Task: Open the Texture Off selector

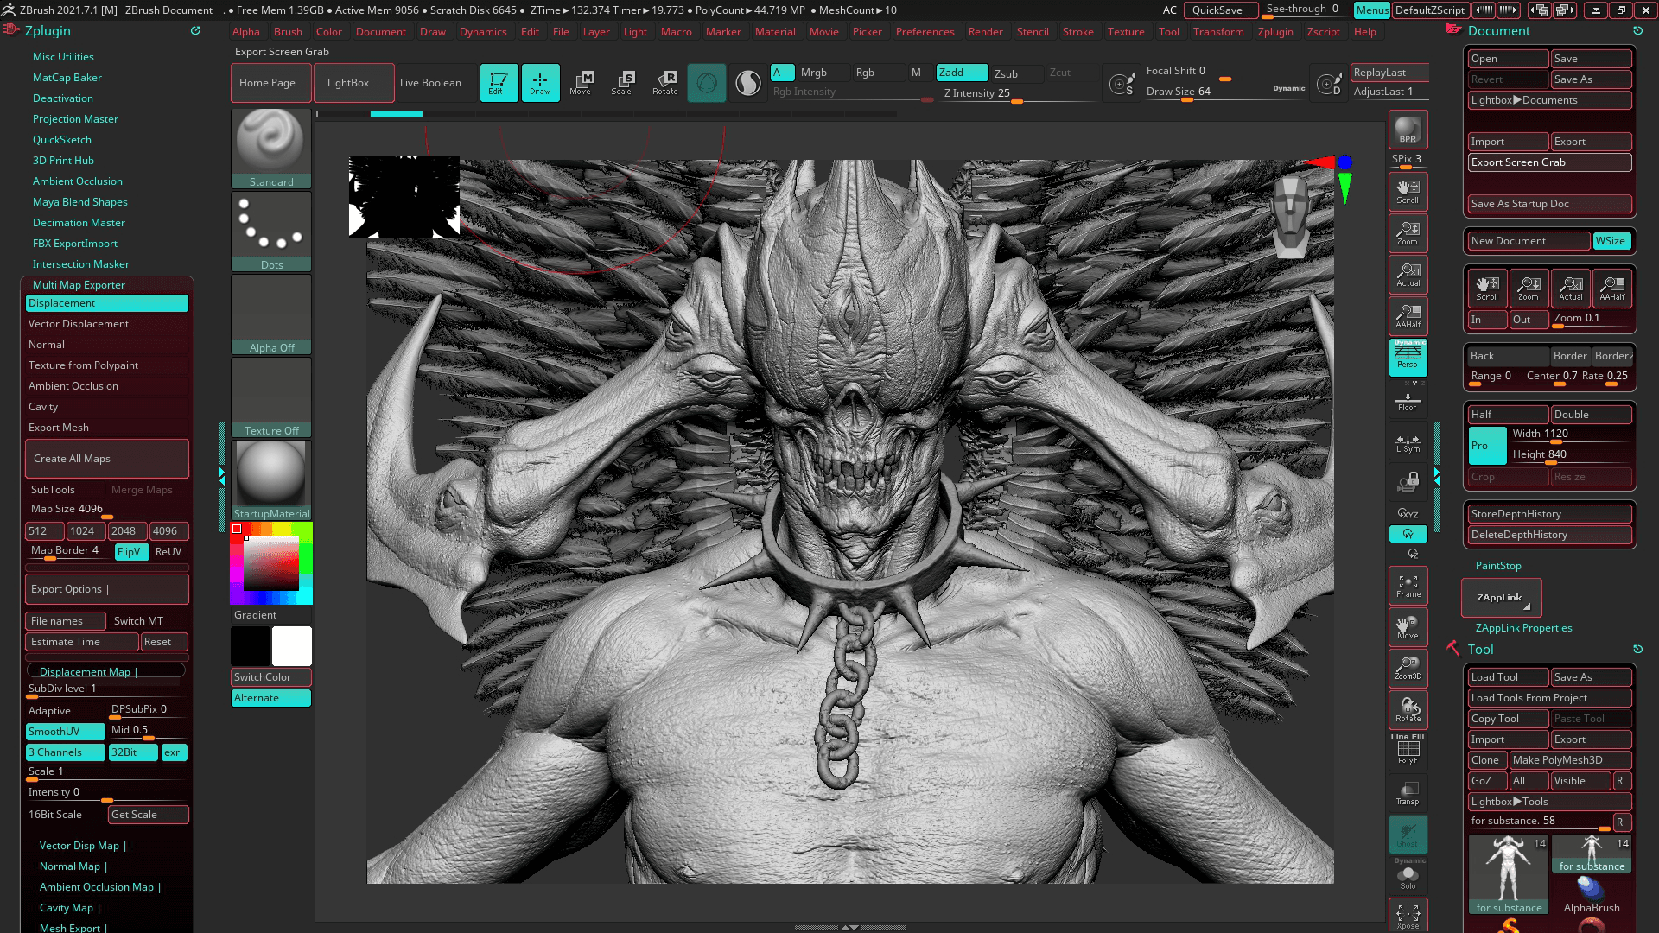Action: coord(271,397)
